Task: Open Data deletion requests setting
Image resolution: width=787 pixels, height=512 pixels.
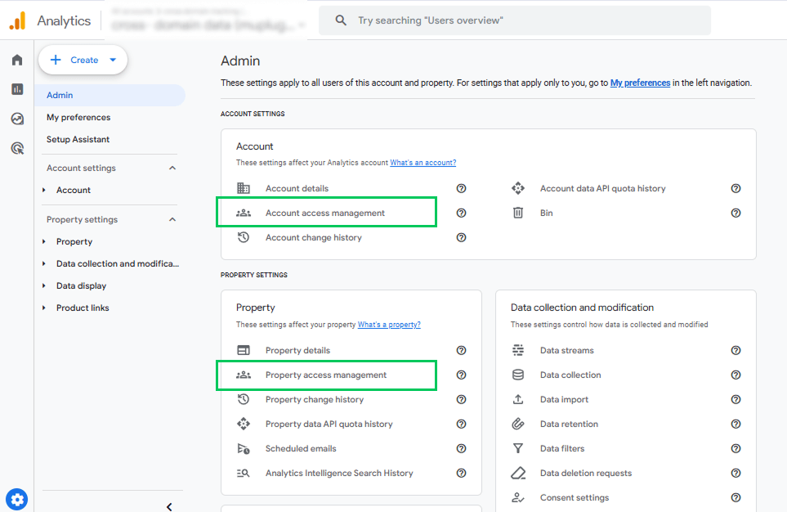Action: pyautogui.click(x=586, y=474)
